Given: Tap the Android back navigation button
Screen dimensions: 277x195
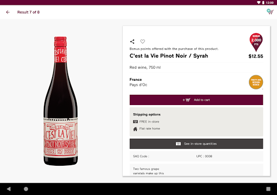Looking at the screenshot, I should coord(9,189).
